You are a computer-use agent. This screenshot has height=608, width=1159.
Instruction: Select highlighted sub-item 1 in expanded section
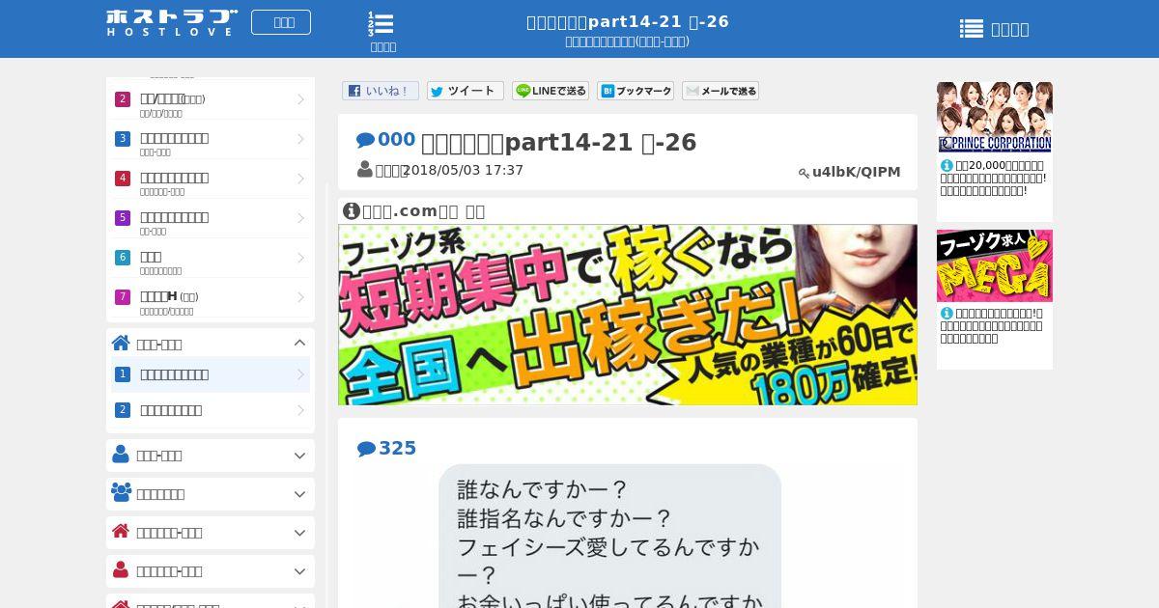click(x=211, y=374)
